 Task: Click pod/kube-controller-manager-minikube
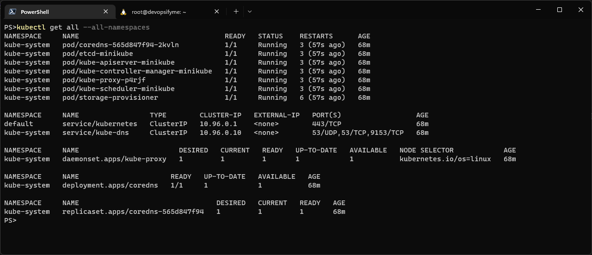click(137, 71)
